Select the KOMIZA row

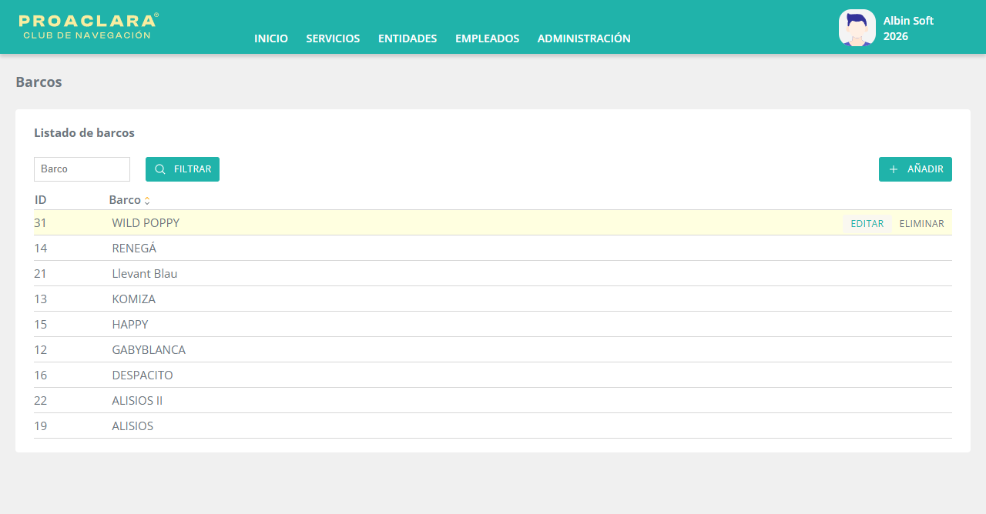pos(493,299)
